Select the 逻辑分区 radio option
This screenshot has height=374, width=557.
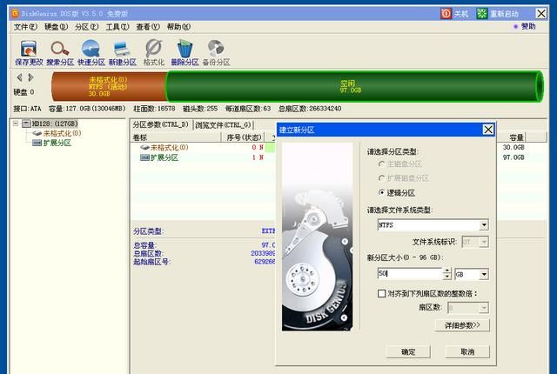tap(381, 192)
